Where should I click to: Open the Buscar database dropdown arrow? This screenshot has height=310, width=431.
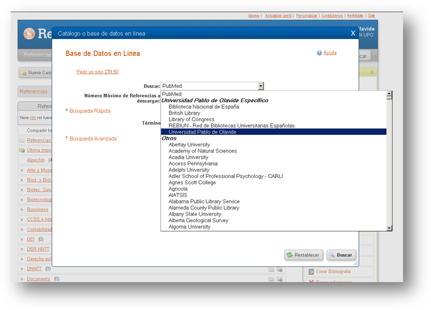261,86
